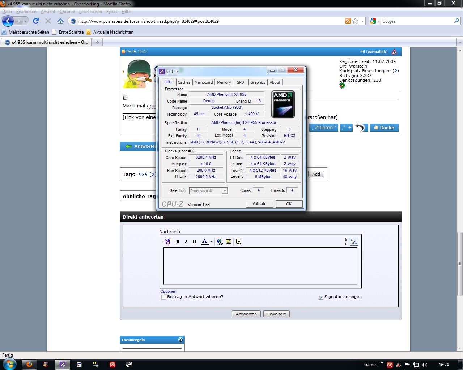Expand hidden tray items next to Games
This screenshot has width=463, height=370.
pos(381,363)
